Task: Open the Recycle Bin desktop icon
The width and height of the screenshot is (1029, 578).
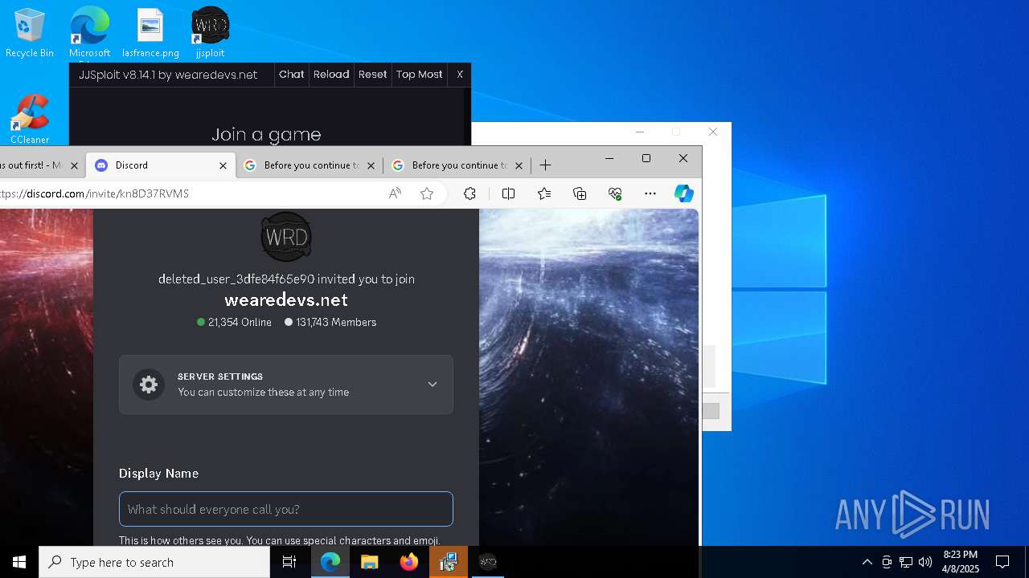Action: pos(30,34)
